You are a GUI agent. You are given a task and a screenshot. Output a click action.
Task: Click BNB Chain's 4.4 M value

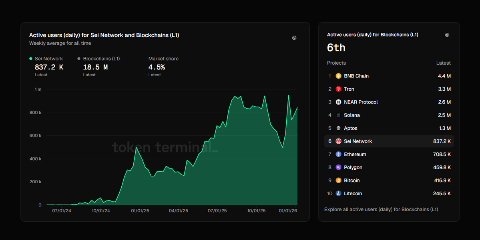(x=444, y=76)
